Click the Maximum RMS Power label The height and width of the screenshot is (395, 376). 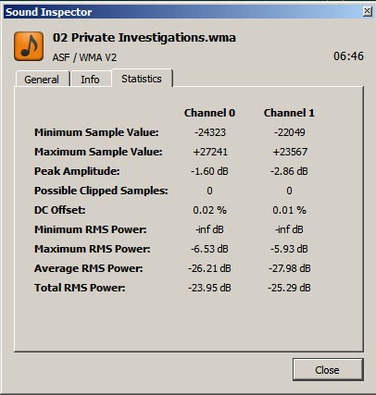click(x=93, y=249)
